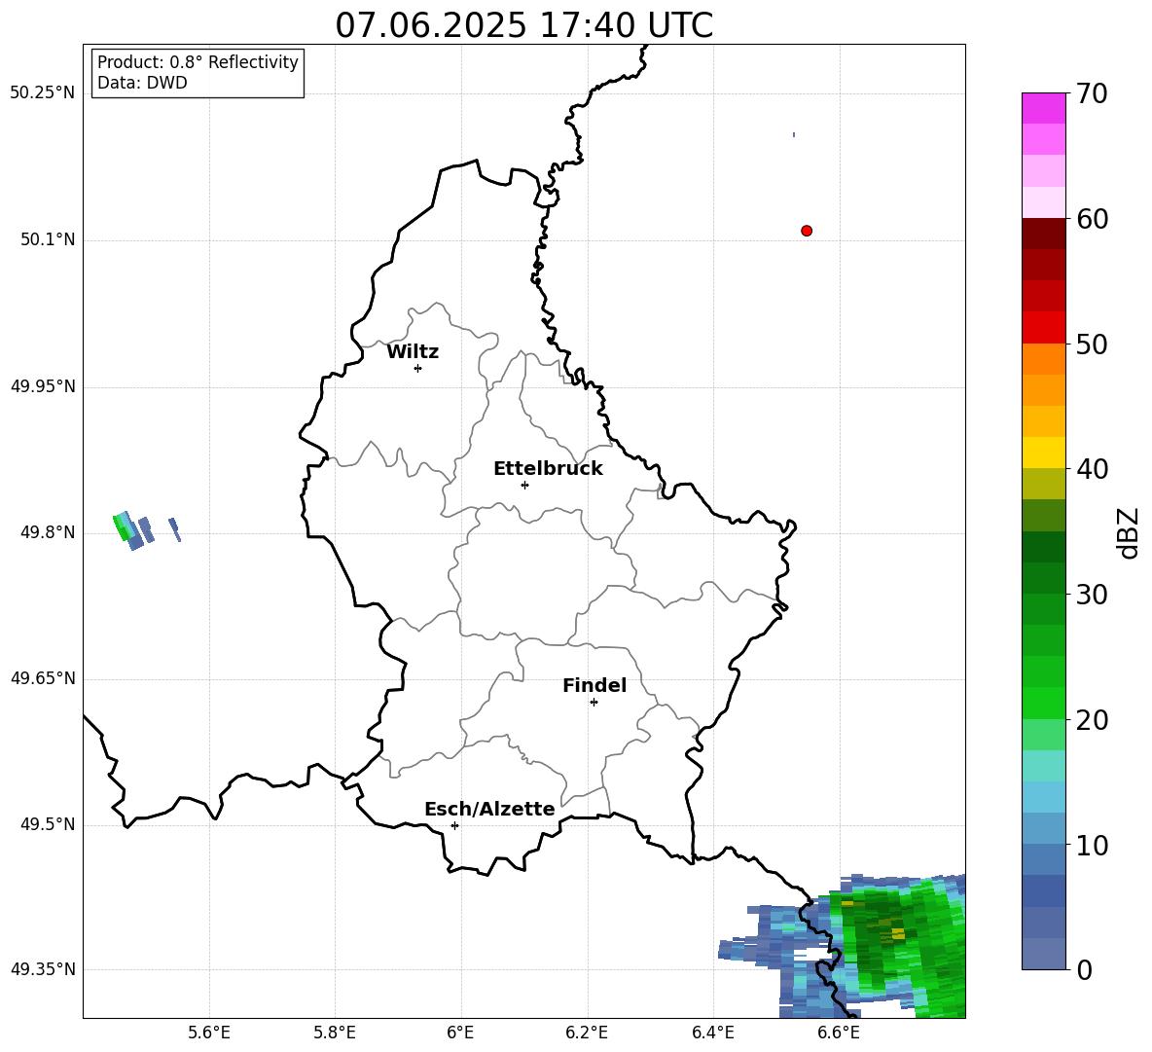
Task: Click the 70 tick label on colorbar
Action: 1092,94
